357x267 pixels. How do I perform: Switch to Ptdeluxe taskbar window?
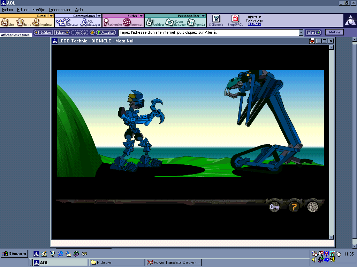pos(117,262)
